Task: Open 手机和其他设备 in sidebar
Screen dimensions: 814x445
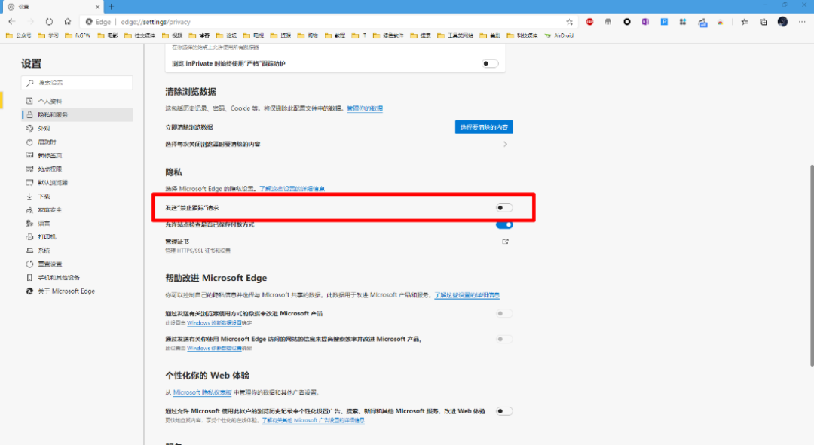Action: coord(78,278)
